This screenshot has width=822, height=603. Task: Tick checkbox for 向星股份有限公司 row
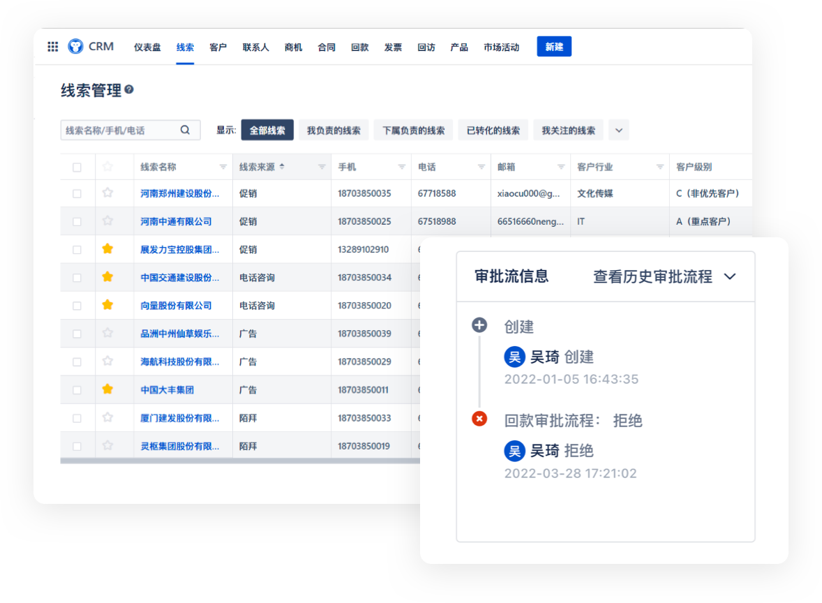77,306
